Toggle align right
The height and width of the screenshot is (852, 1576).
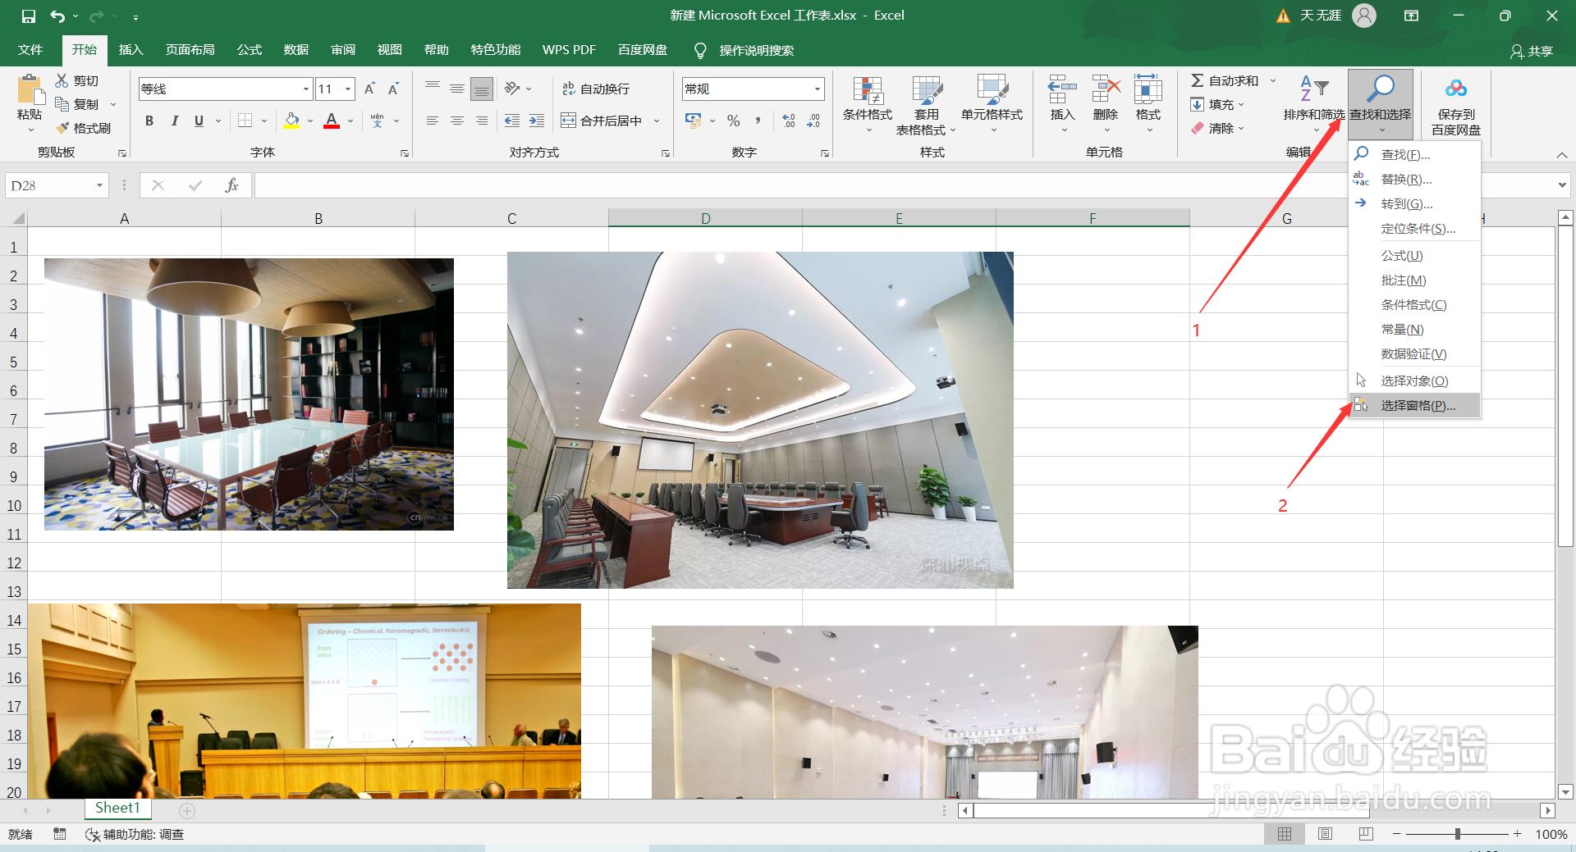pyautogui.click(x=482, y=121)
